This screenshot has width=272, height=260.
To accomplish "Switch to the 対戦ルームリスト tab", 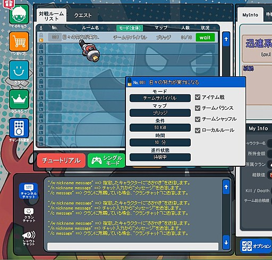I will click(52, 16).
